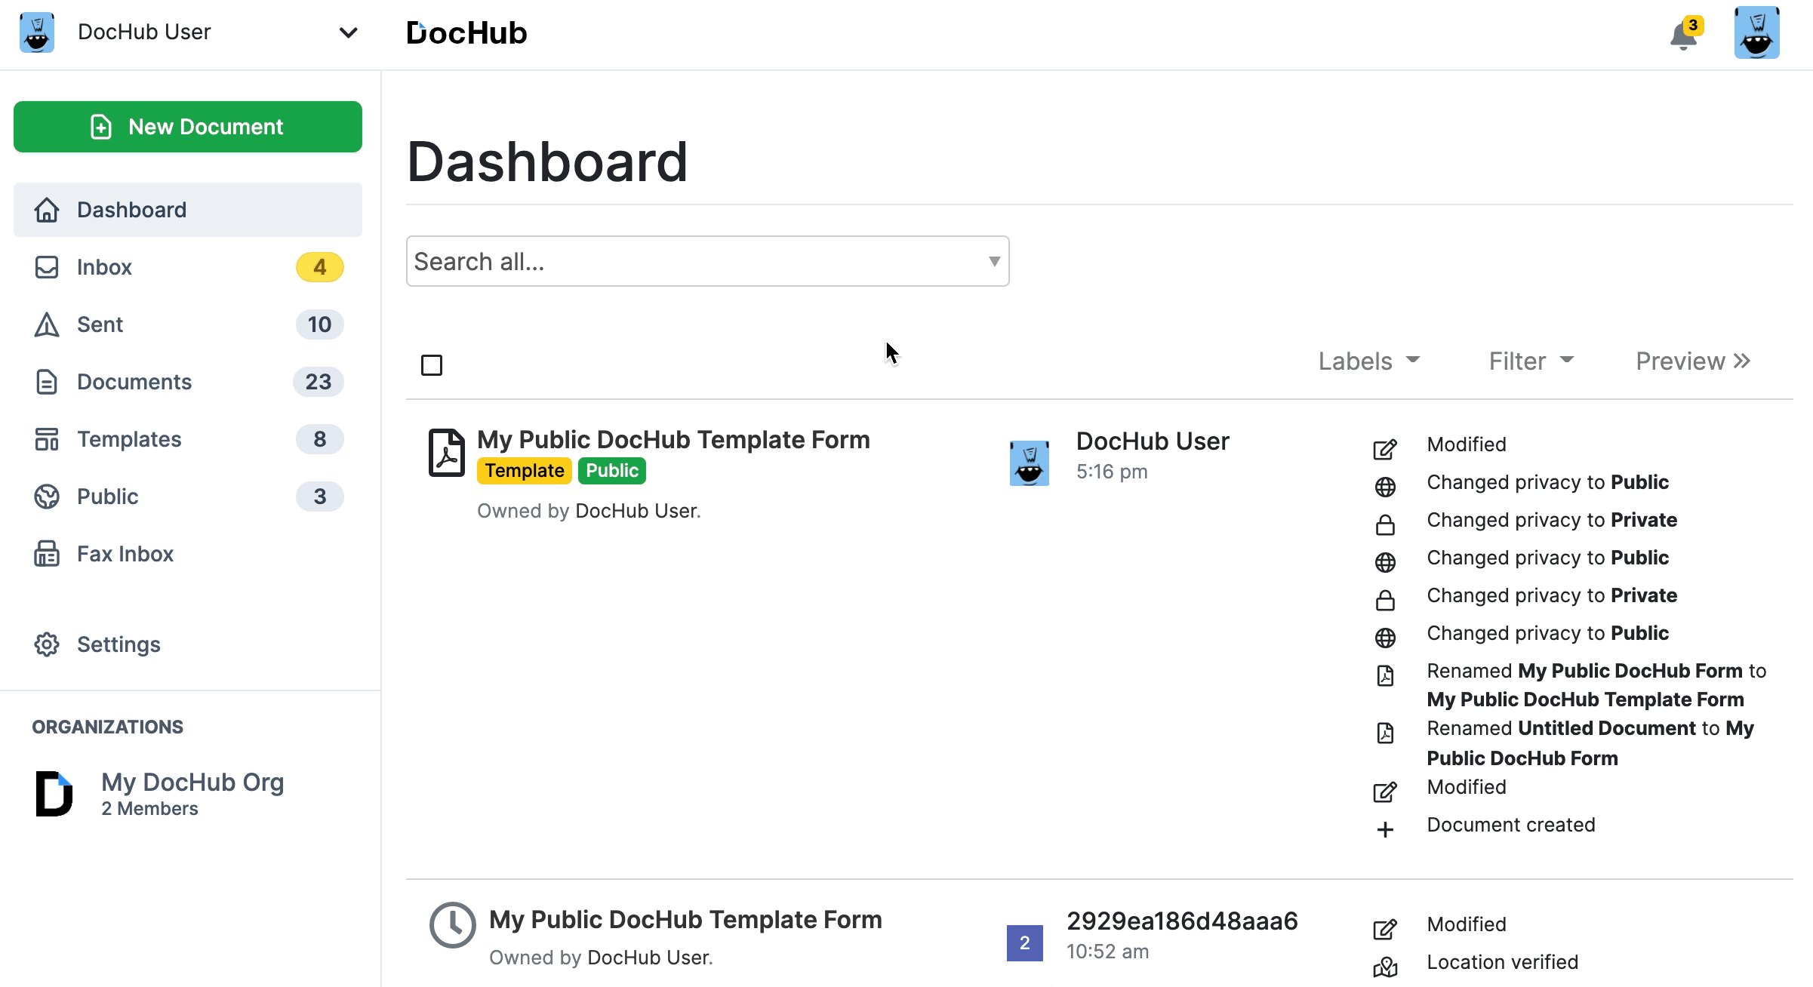Viewport: 1813px width, 987px height.
Task: Toggle the document checkbox selector
Action: point(432,364)
